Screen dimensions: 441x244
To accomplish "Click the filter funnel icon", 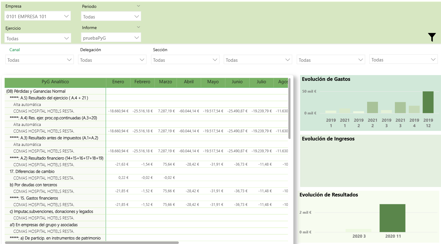I will pos(432,37).
